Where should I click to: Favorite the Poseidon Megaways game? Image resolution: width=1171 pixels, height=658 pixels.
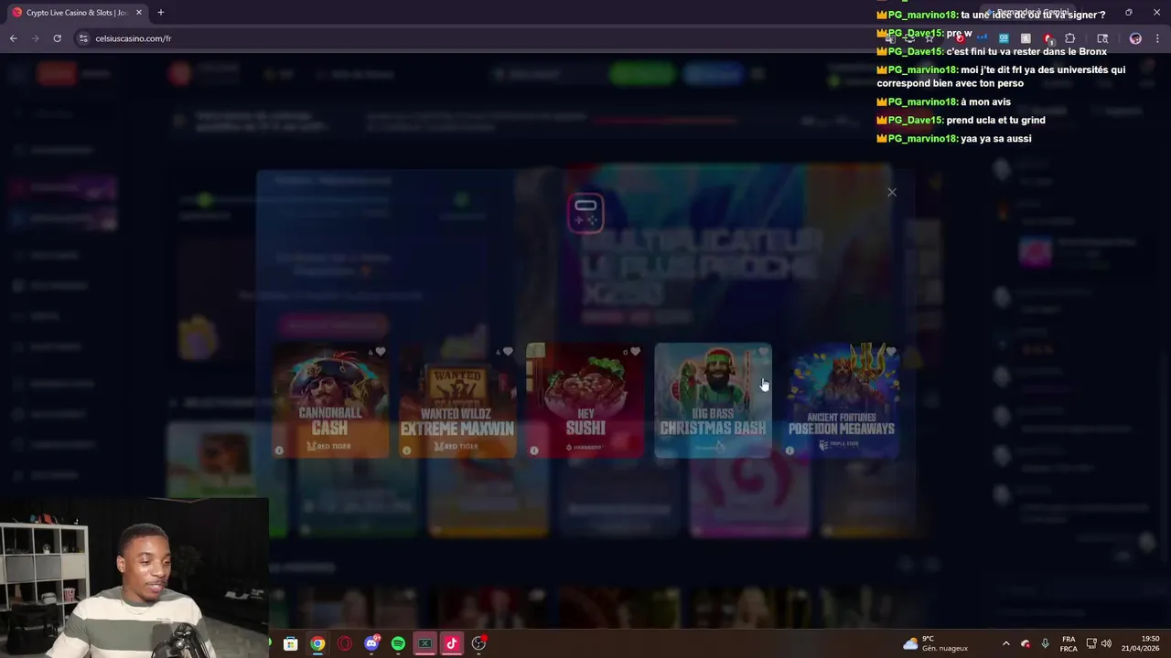[x=890, y=352]
